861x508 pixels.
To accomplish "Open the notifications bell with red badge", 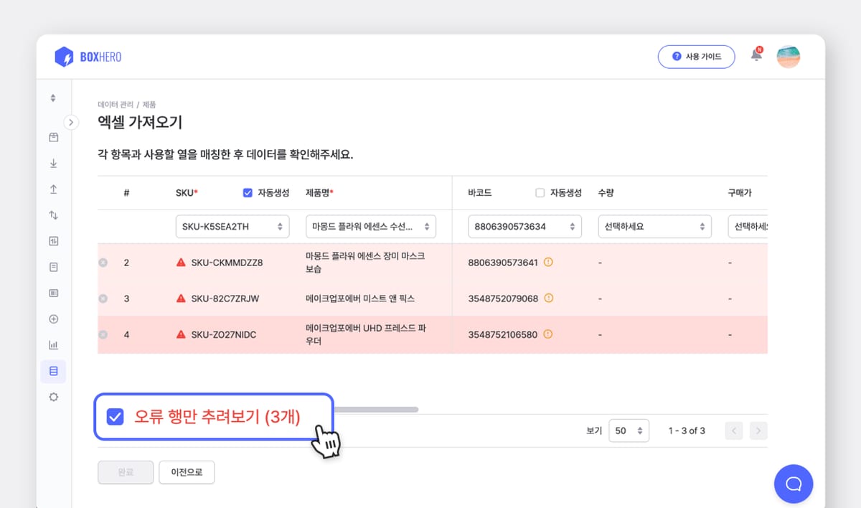I will click(x=756, y=56).
